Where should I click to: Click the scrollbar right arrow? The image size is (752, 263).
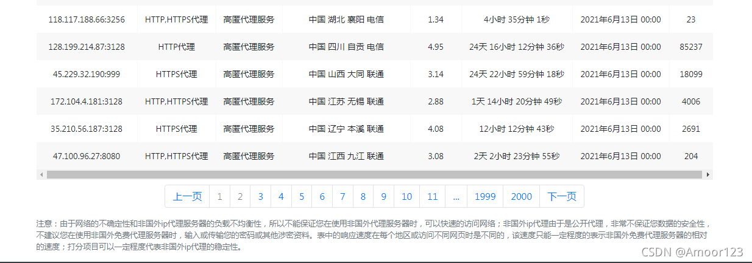(708, 175)
